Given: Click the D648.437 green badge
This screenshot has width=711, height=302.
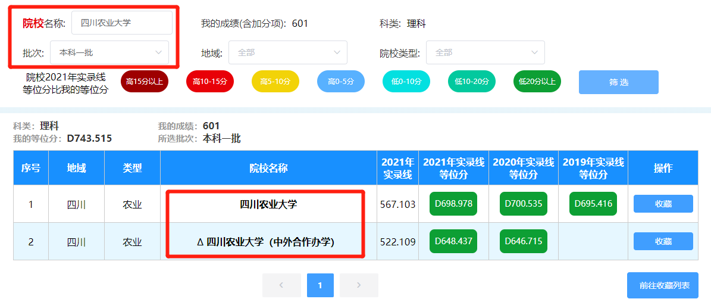Looking at the screenshot, I should coord(453,241).
